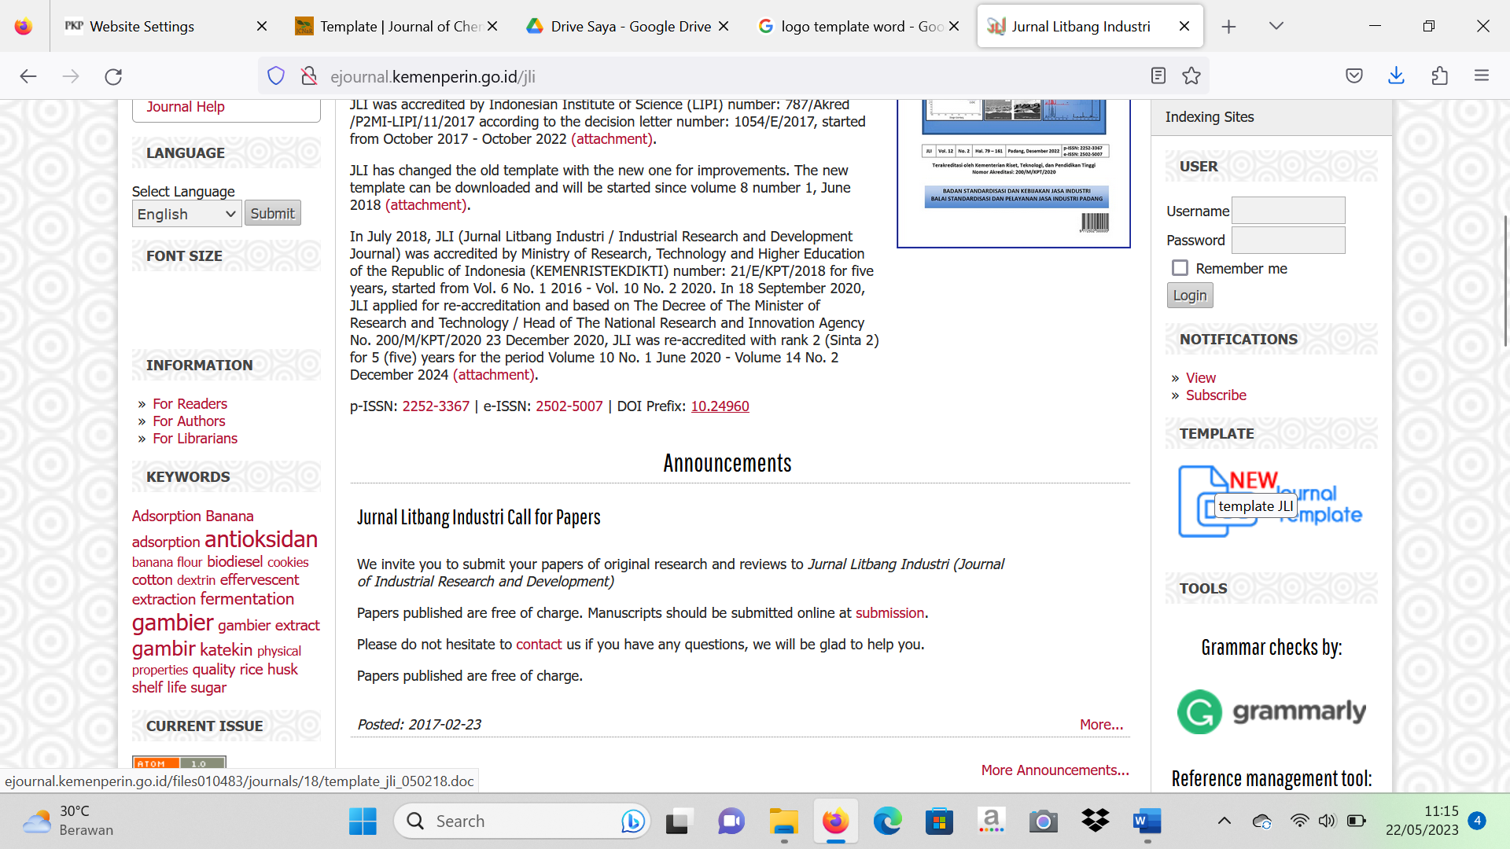Image resolution: width=1510 pixels, height=849 pixels.
Task: Open Dropbox from the taskbar
Action: click(x=1095, y=821)
